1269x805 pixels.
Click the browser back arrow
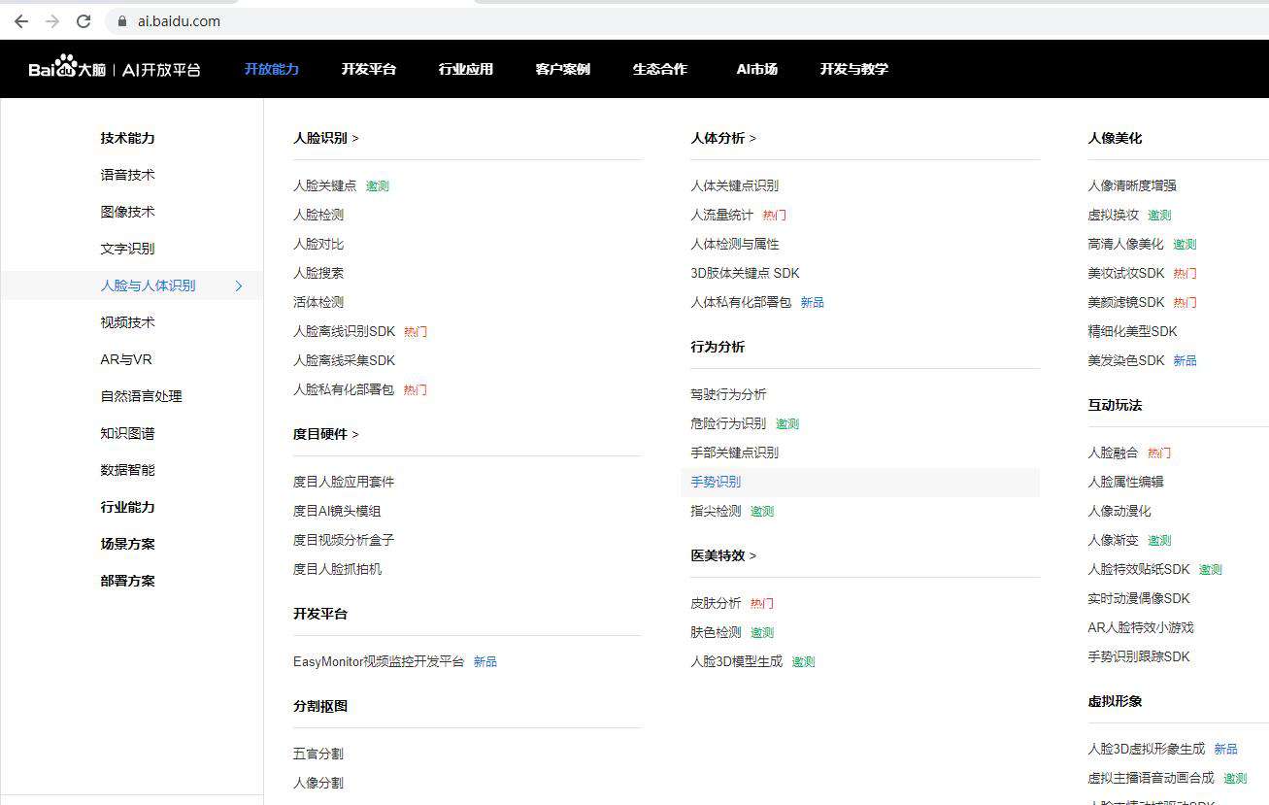click(x=21, y=20)
